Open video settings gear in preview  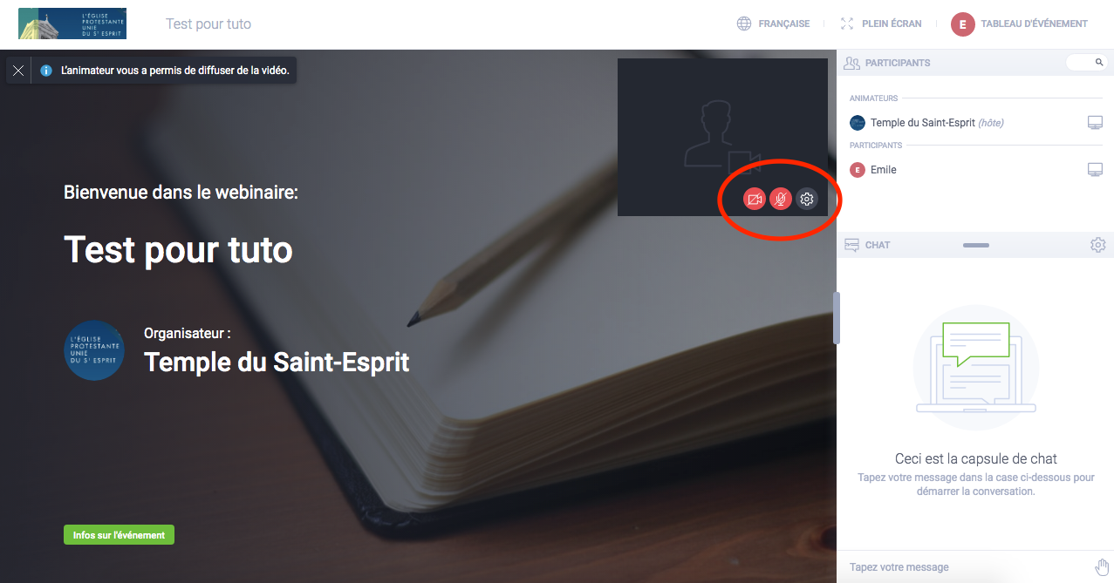coord(807,200)
